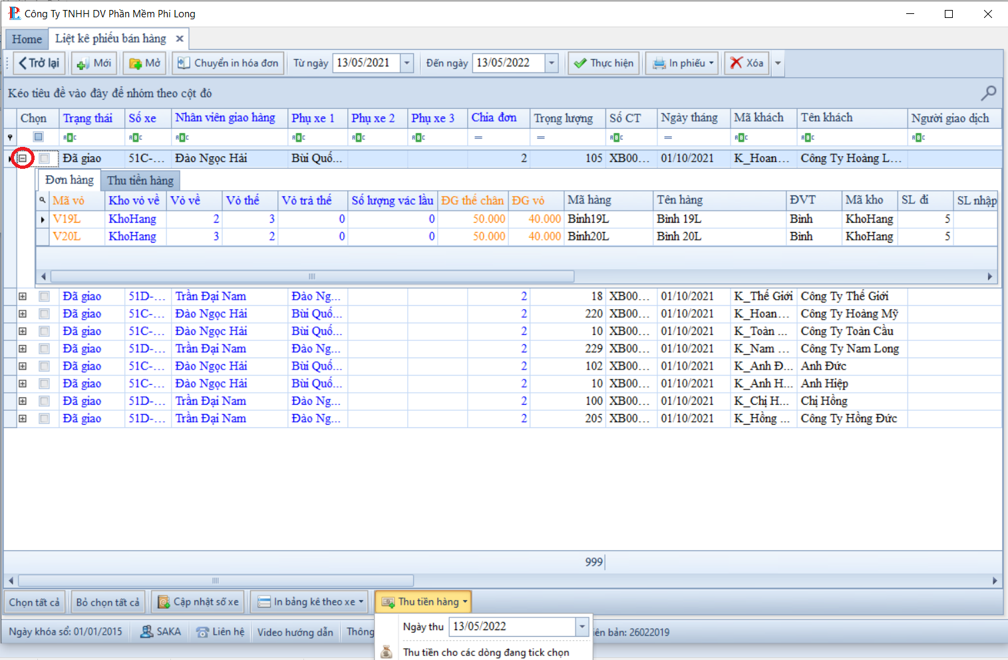Click the Chia đơn equals filter icon
Viewport: 1008px width, 660px height.
click(478, 138)
